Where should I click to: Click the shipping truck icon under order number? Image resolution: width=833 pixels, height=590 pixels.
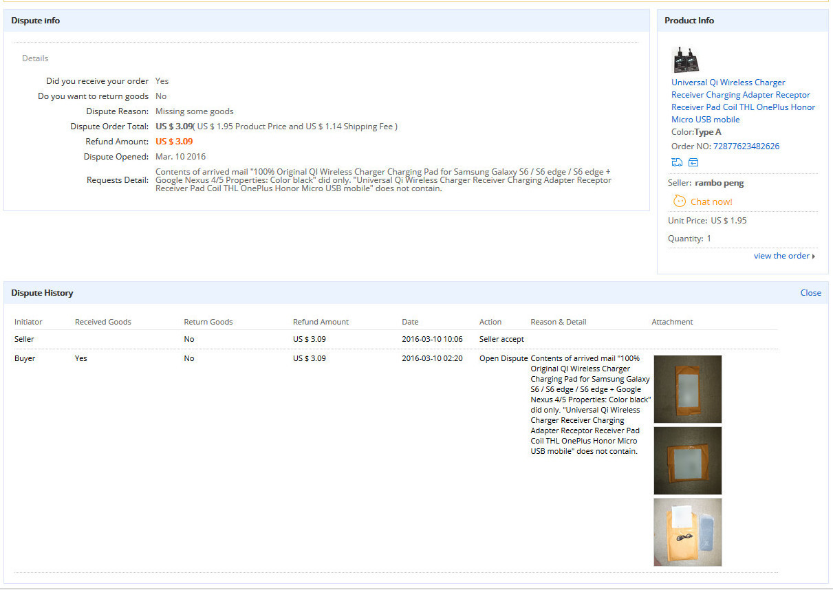(x=677, y=163)
